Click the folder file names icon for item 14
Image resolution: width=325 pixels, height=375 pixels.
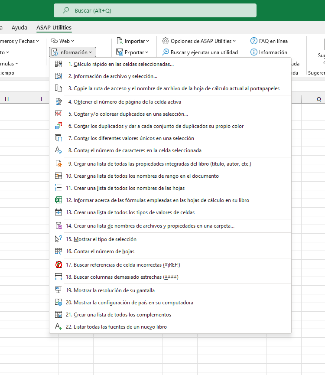click(x=58, y=226)
